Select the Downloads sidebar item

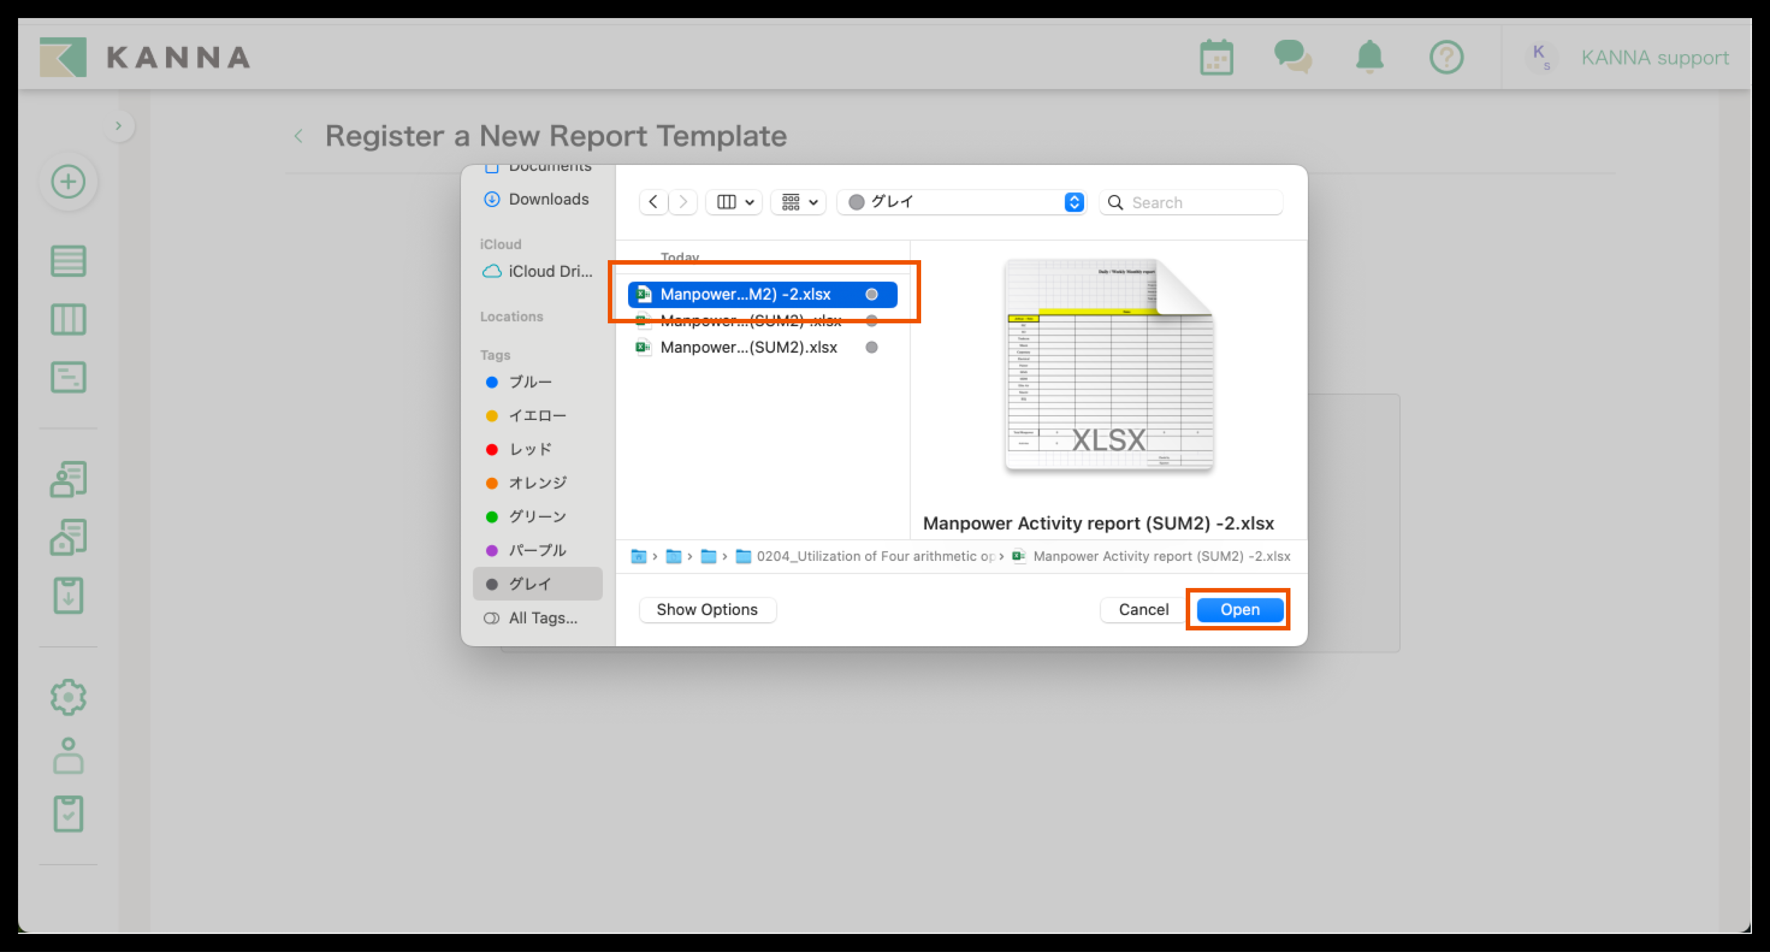[548, 199]
